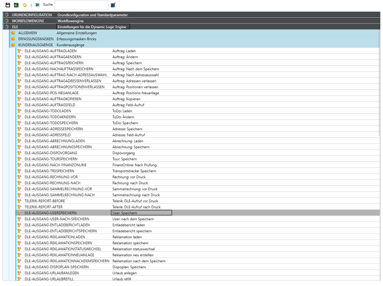Edit the 'User: Speichern' description cell
The height and width of the screenshot is (286, 383).
(141, 213)
